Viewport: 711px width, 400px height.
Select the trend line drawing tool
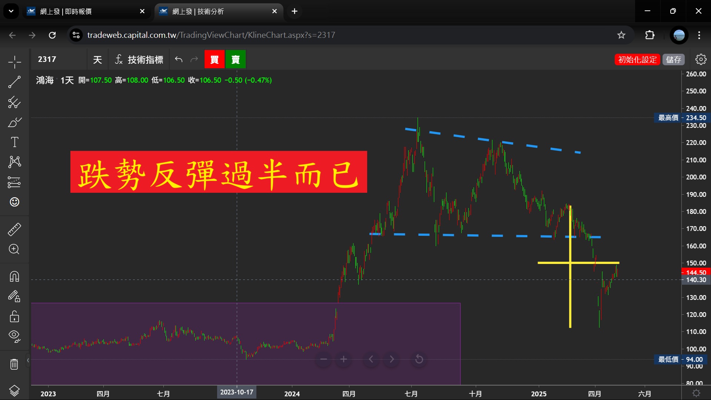(14, 82)
